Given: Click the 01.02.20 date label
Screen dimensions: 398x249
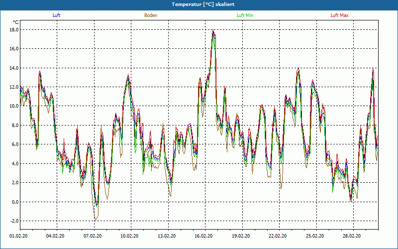Looking at the screenshot, I should 18,236.
